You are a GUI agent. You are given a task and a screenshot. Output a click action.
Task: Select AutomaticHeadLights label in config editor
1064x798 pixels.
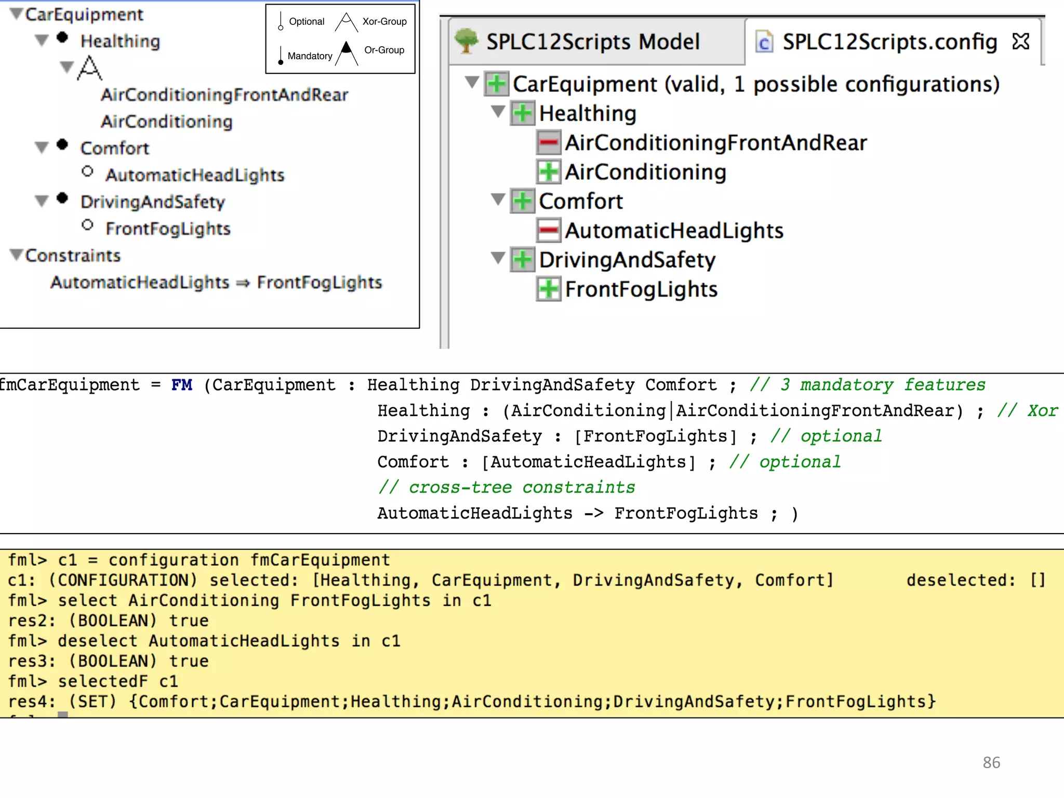coord(674,231)
